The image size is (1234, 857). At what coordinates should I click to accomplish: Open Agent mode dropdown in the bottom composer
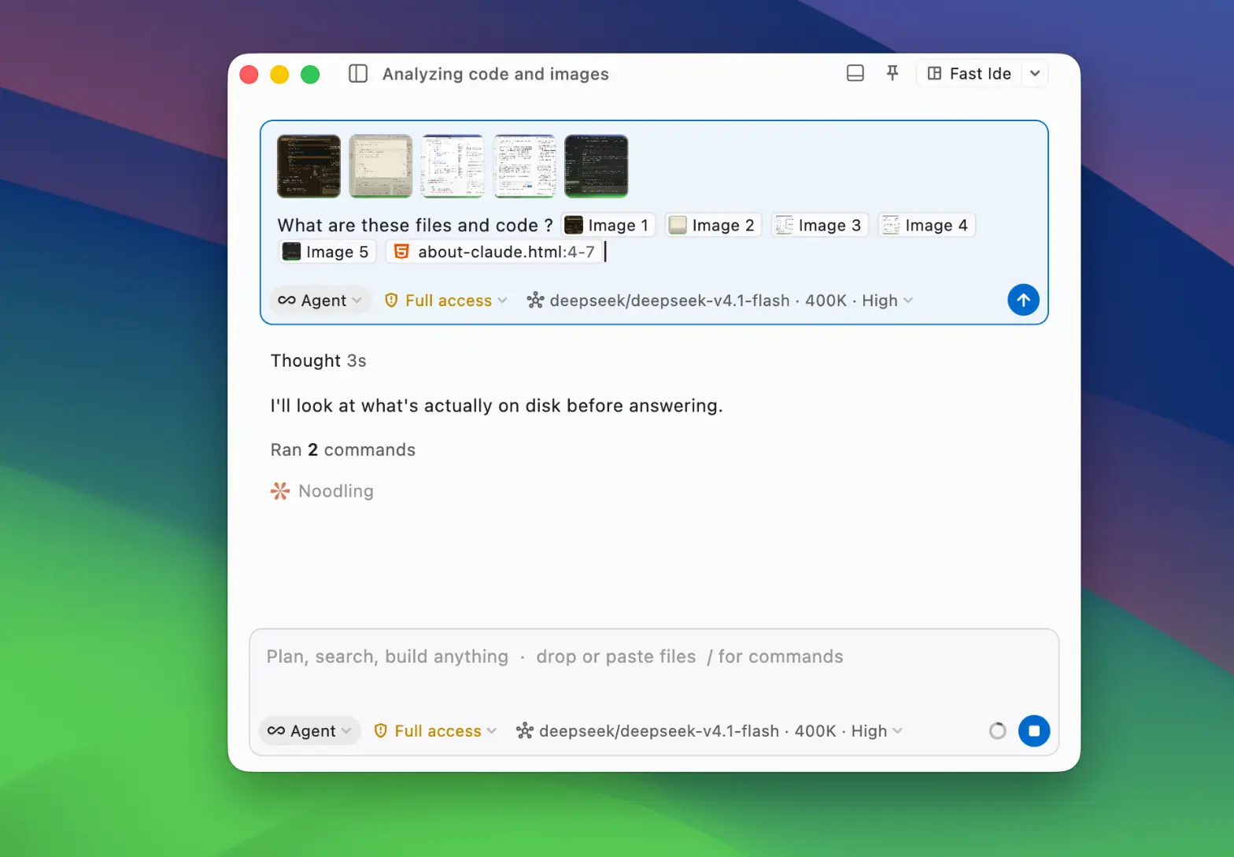(310, 731)
